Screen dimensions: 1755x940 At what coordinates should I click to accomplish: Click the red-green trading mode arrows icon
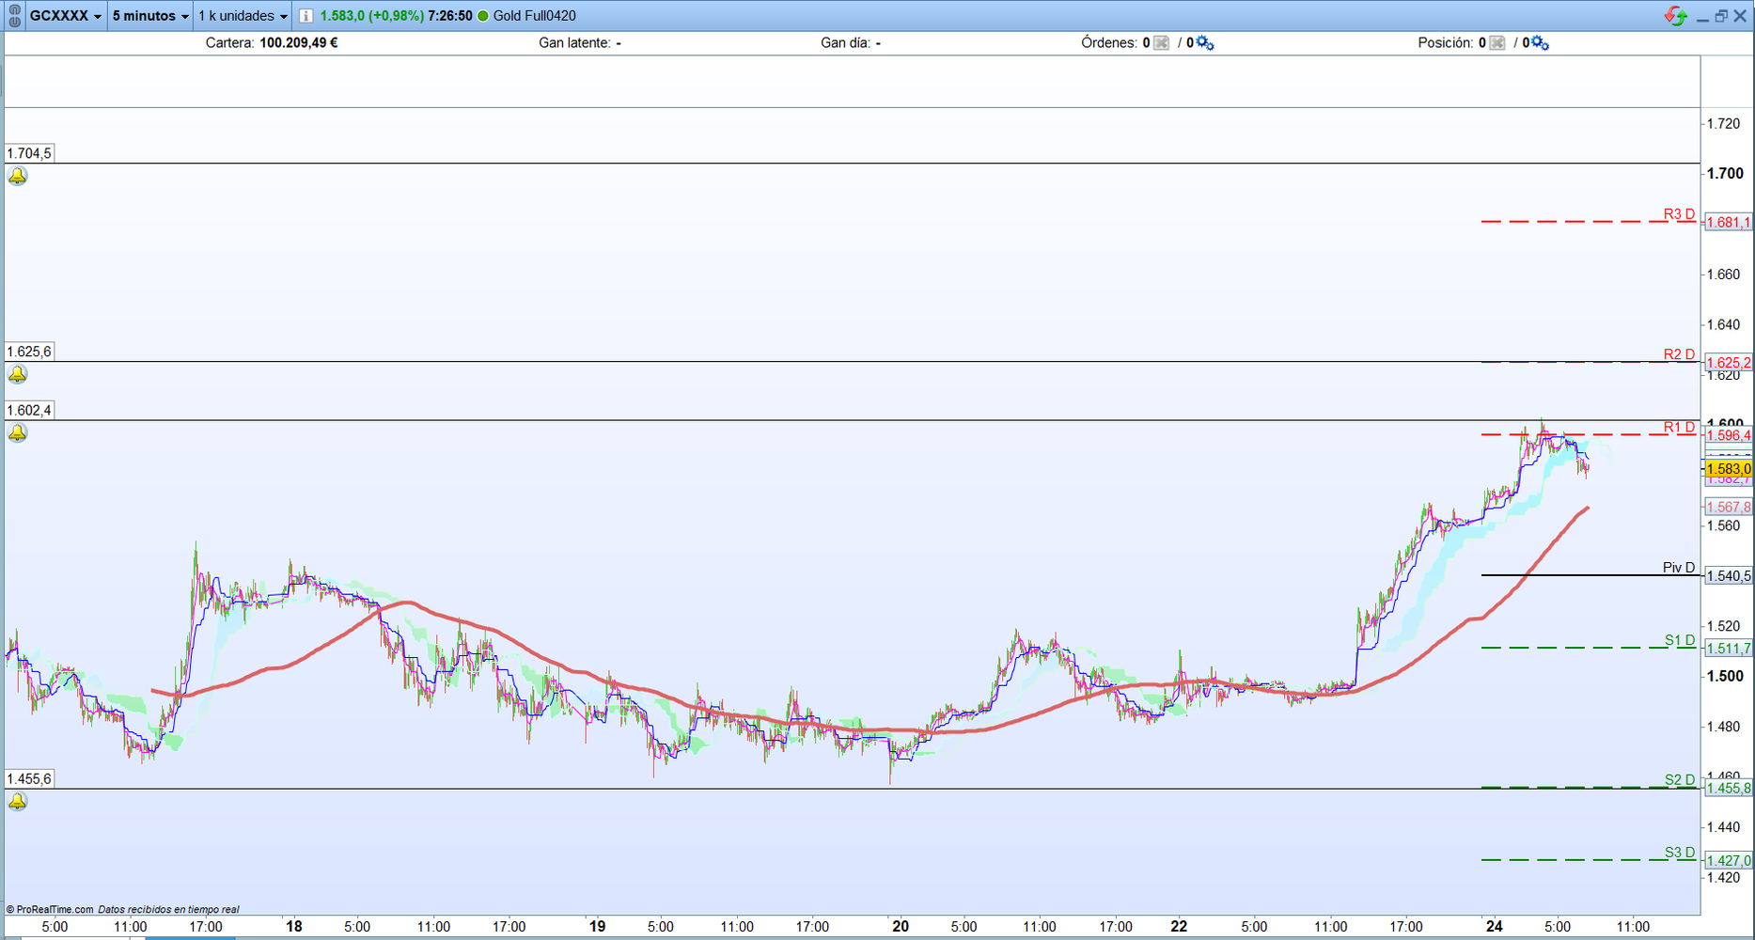tap(1675, 16)
